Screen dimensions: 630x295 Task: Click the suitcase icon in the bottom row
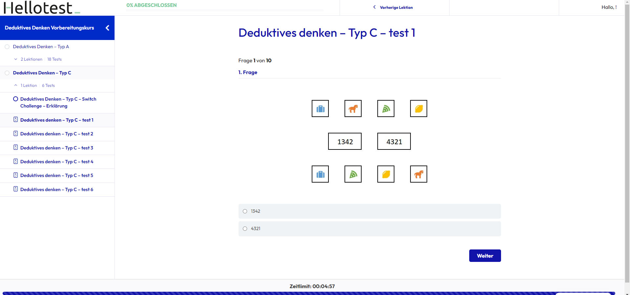coord(320,174)
